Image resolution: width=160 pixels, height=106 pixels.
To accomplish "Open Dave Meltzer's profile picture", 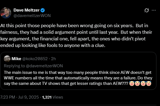I will (6, 13).
